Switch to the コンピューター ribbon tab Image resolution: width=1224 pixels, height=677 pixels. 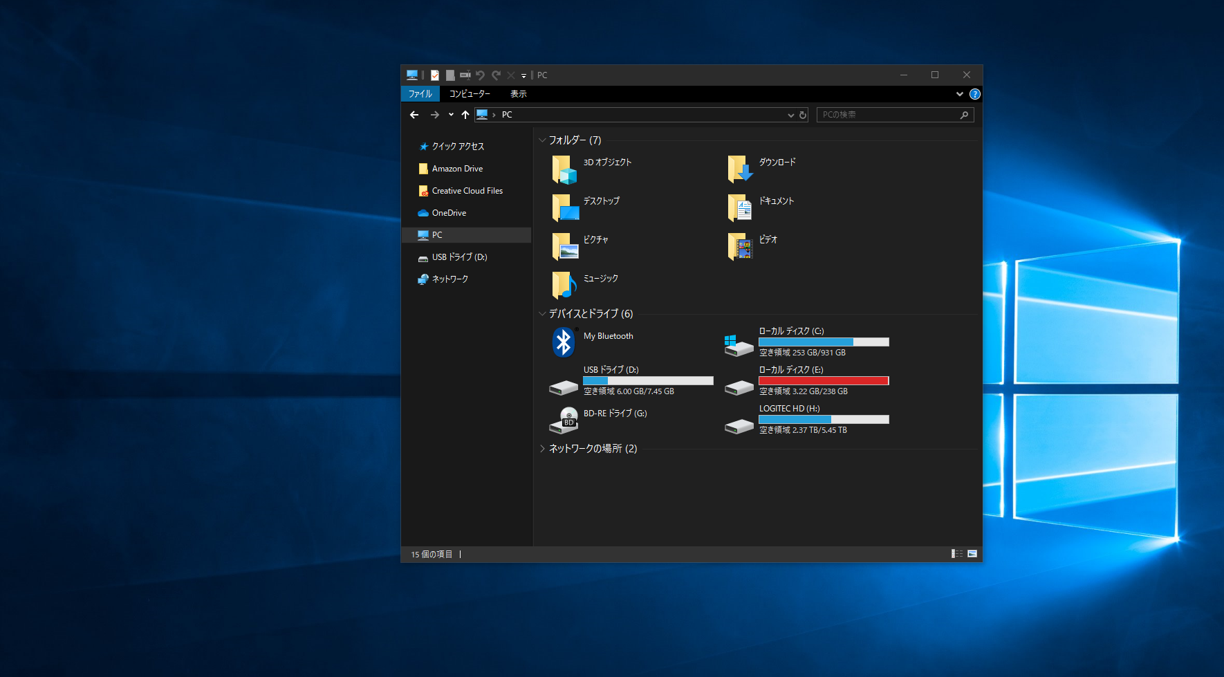coord(470,93)
